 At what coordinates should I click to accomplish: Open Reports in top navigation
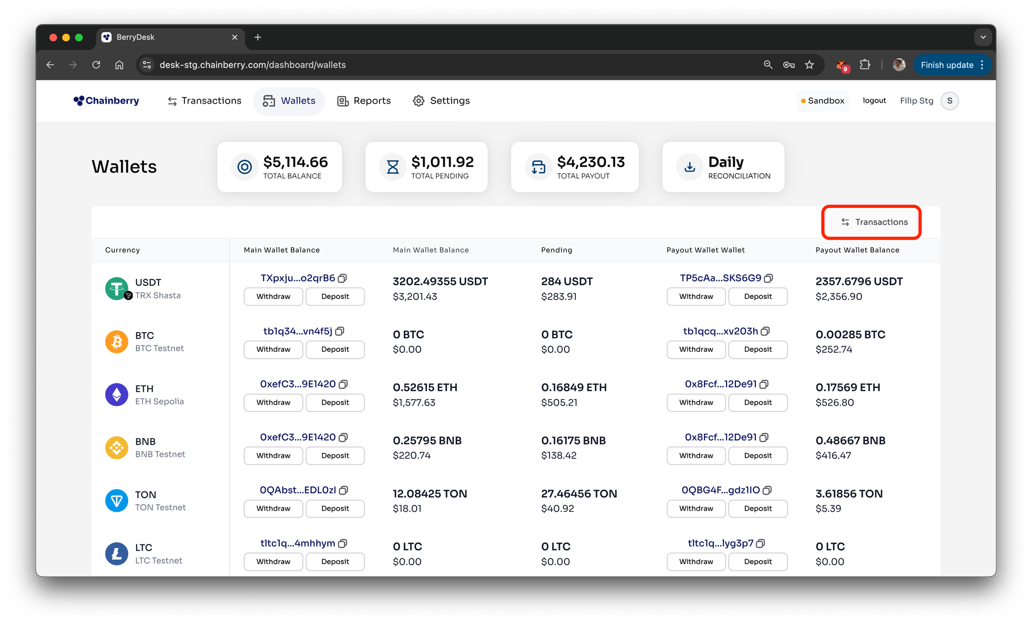pyautogui.click(x=364, y=101)
